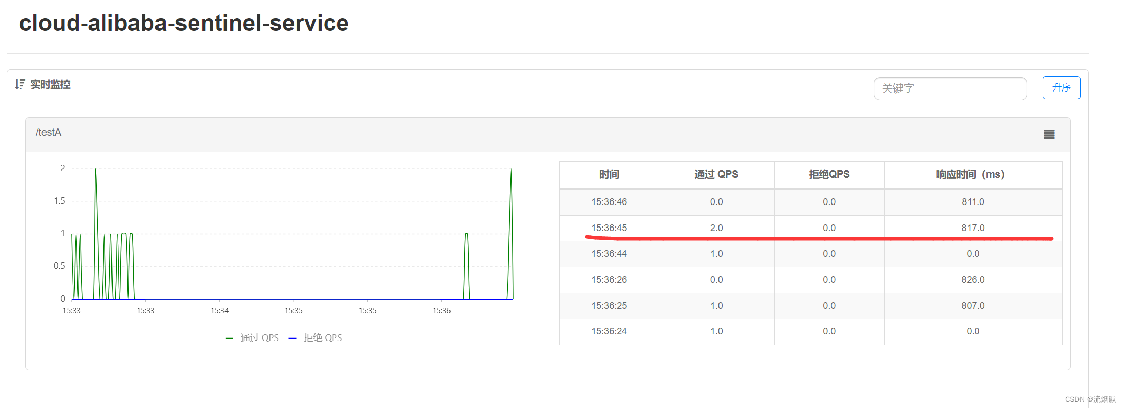Click the 通过 QPS column header
1124x408 pixels.
[x=716, y=175]
